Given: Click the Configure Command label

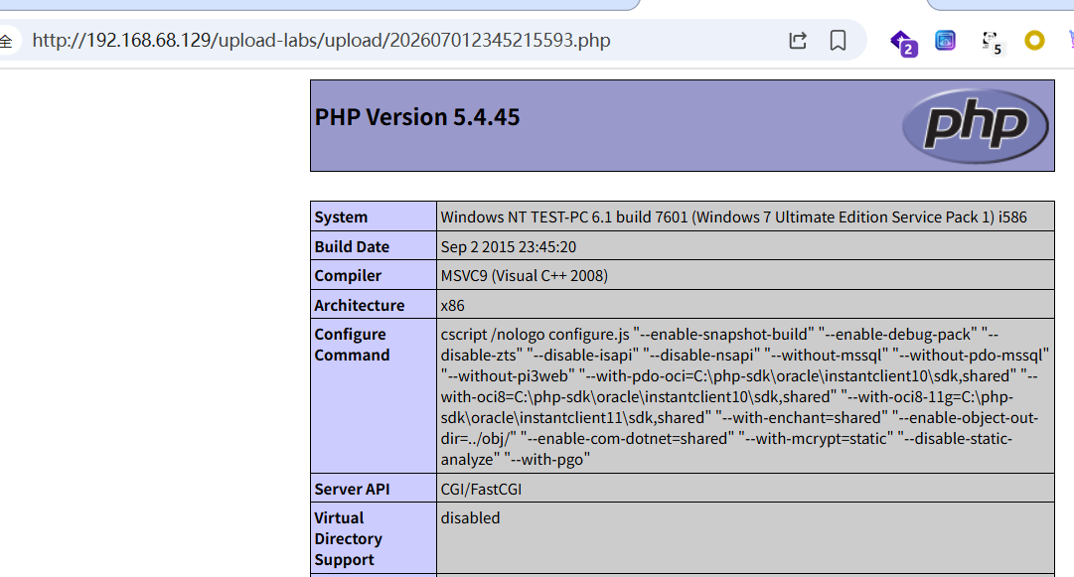Looking at the screenshot, I should (352, 345).
